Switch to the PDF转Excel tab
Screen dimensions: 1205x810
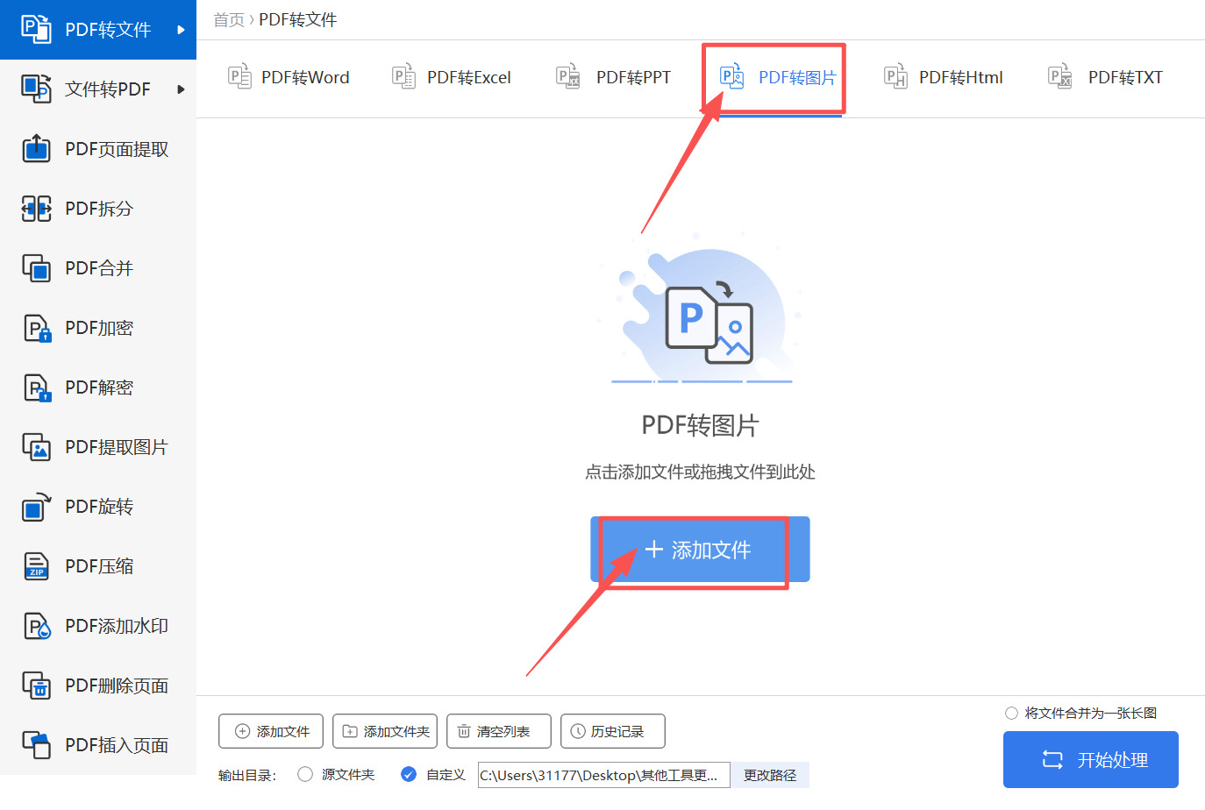coord(452,77)
